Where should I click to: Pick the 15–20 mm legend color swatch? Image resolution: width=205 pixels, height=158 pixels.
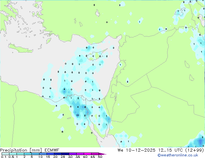[x=50, y=154]
